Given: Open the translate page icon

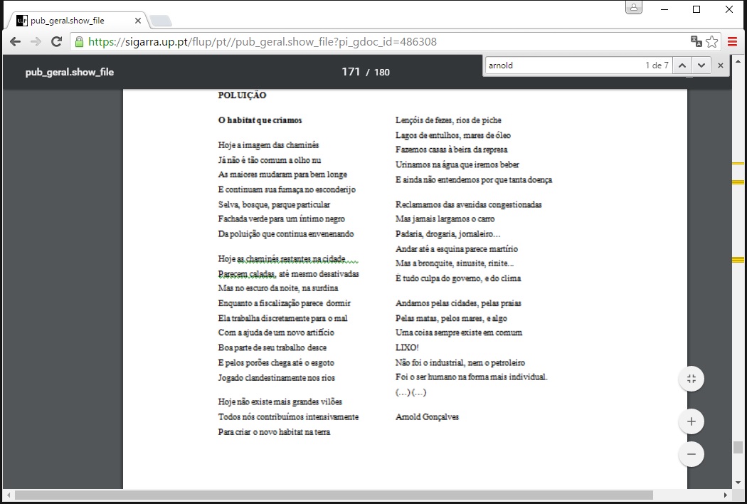Looking at the screenshot, I should tap(696, 42).
